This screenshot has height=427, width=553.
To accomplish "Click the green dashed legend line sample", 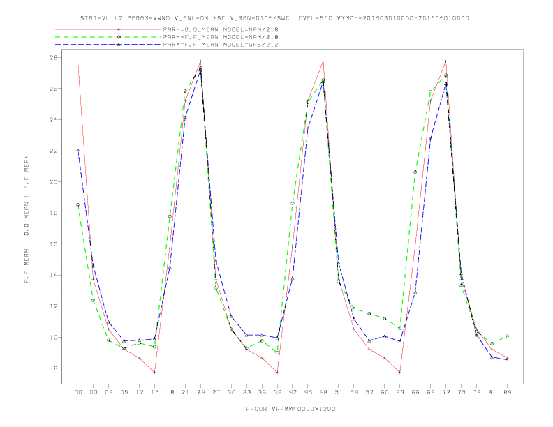I will 108,37.
